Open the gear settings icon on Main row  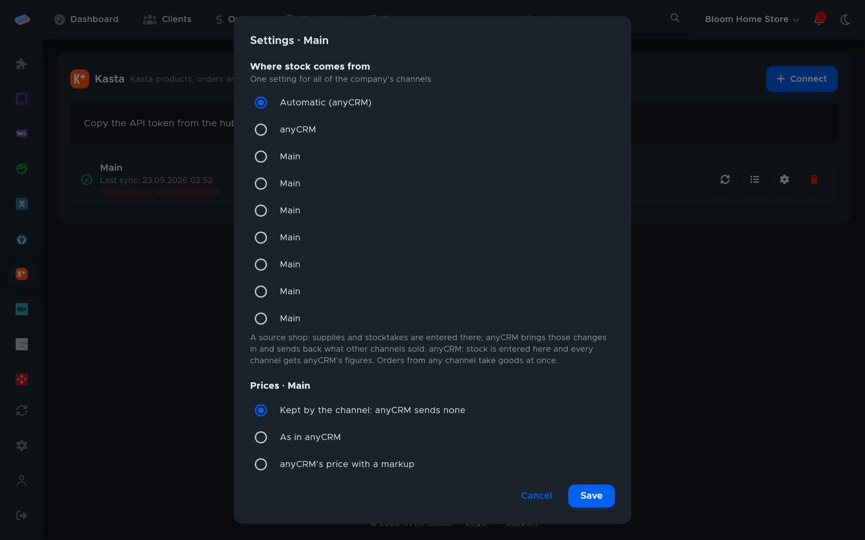(784, 179)
